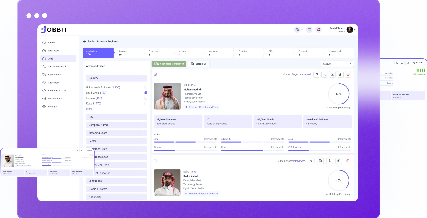427x218 pixels.
Task: Click Muhammad Ali's 50% matching percentage ring
Action: click(339, 94)
